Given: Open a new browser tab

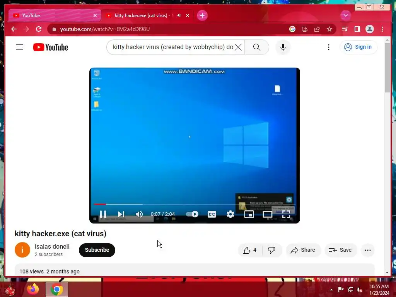Looking at the screenshot, I should [202, 15].
